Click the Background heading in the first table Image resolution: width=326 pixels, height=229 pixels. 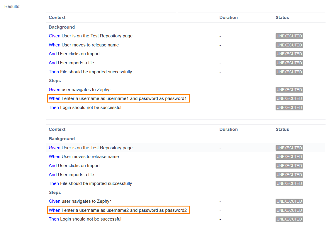(x=62, y=27)
